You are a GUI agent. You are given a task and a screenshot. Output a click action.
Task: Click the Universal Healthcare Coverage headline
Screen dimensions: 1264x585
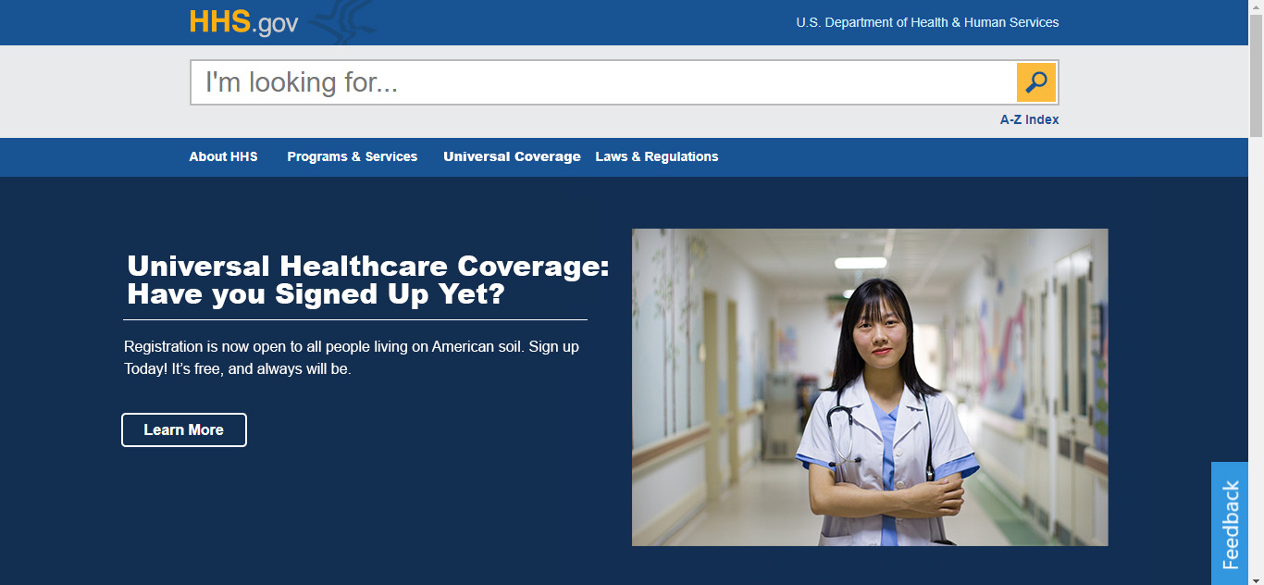(368, 280)
